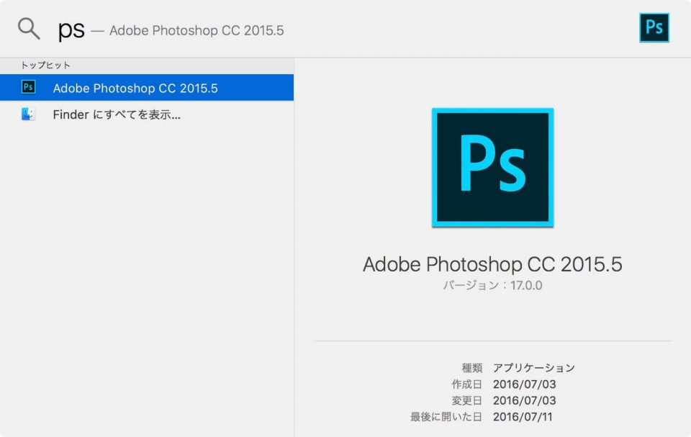Click the large Photoshop preview icon
Image resolution: width=691 pixels, height=437 pixels.
point(492,168)
